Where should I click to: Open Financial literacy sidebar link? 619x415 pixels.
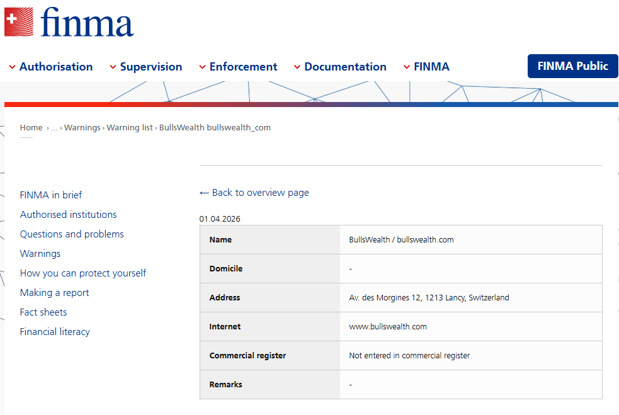click(55, 332)
